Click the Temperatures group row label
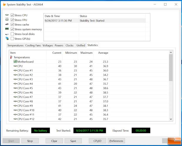Image resolution: width=182 pixels, height=146 pixels. 22,57
